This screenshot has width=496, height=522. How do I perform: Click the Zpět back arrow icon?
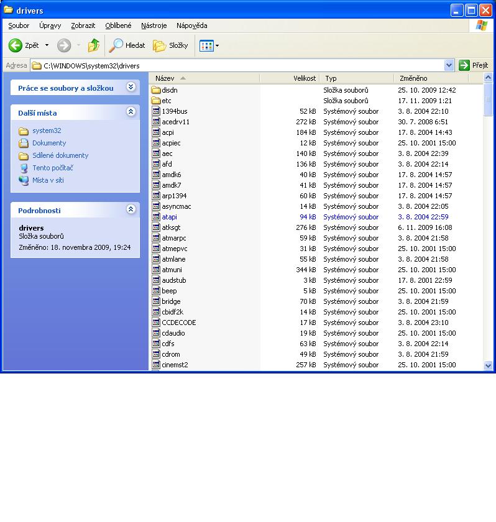point(16,45)
